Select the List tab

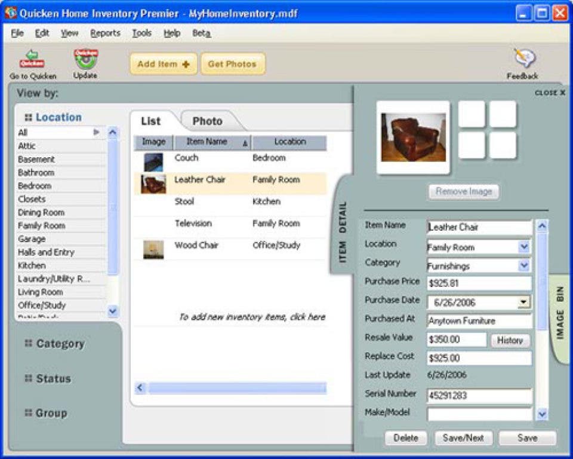coord(151,121)
